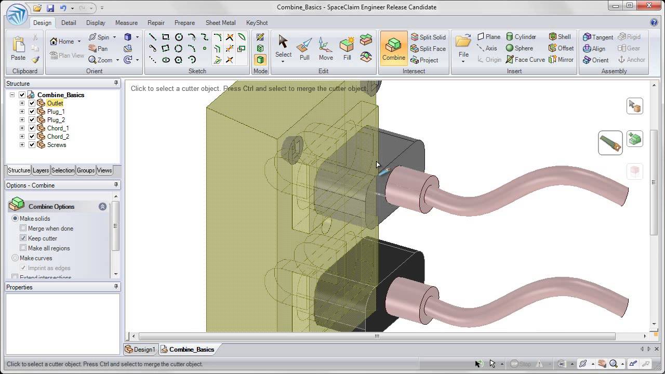Expand the Chord_2 tree node
Viewport: 665px width, 374px height.
(x=22, y=137)
